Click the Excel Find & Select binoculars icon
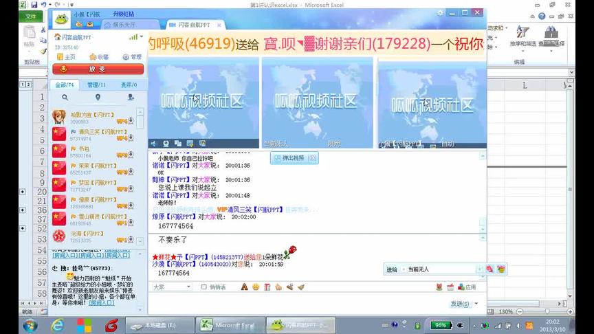The image size is (594, 334). (x=551, y=32)
